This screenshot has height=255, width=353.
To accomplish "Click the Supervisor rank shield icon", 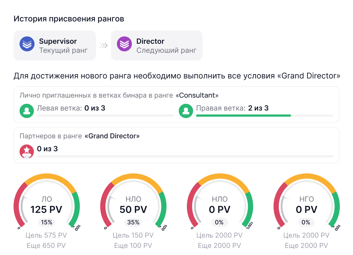I will click(x=27, y=44).
